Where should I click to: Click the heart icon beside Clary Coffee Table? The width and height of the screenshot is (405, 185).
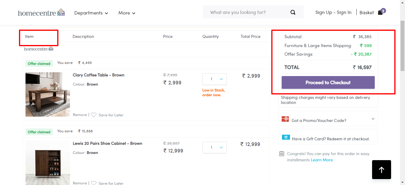94,115
